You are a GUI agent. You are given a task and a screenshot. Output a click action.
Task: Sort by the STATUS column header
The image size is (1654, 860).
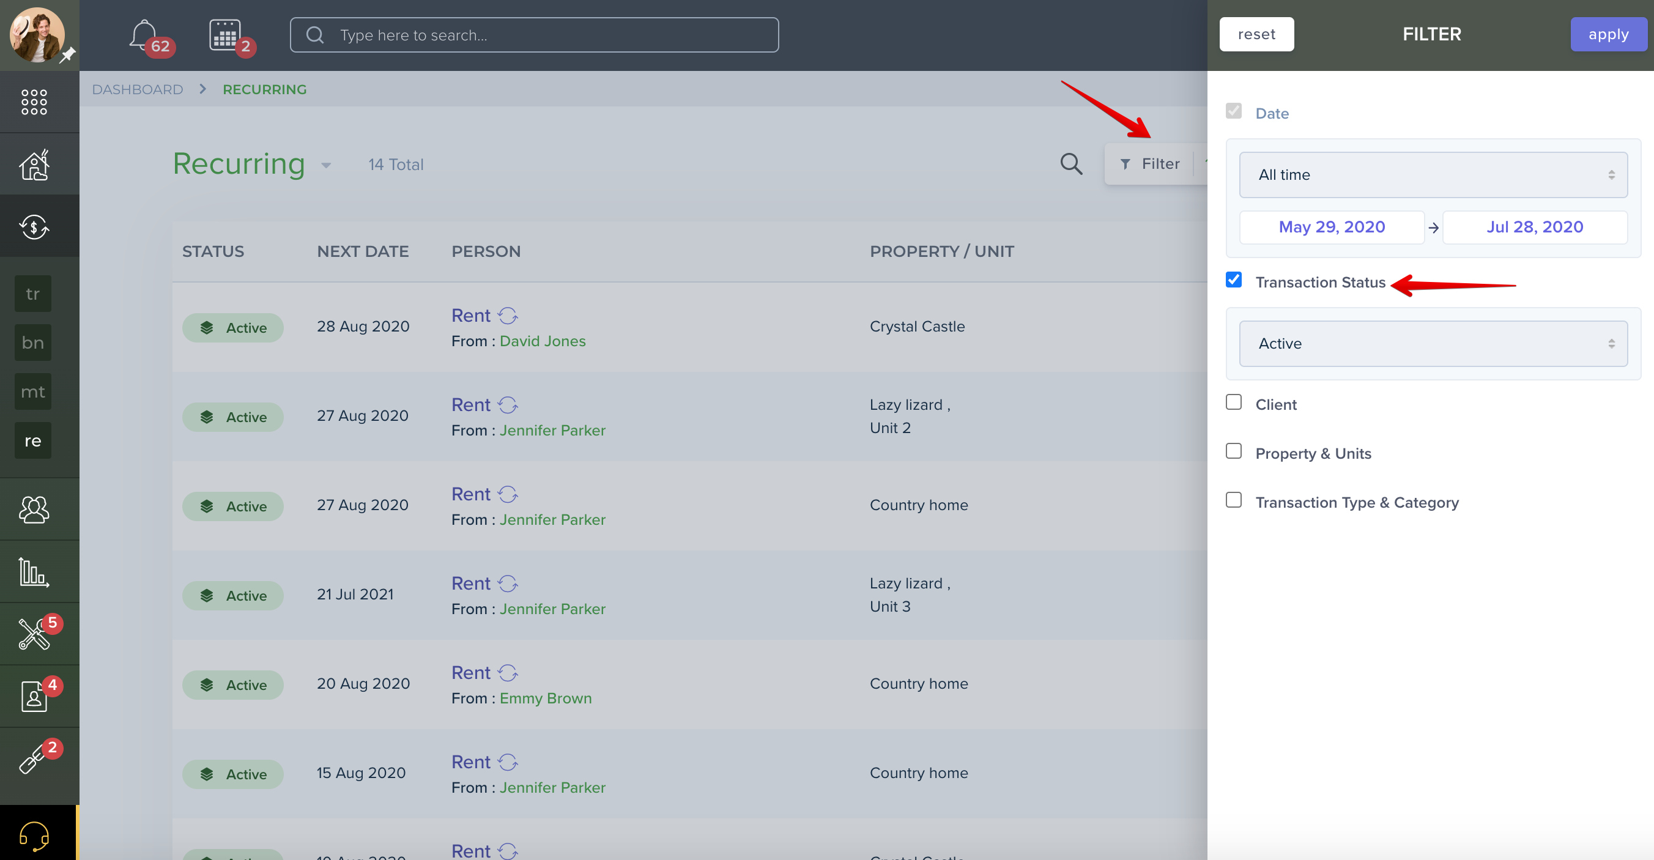click(213, 251)
